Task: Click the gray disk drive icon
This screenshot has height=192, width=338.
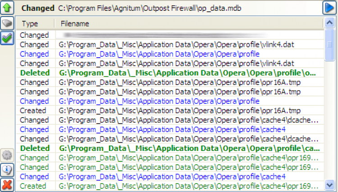Action: point(7,23)
